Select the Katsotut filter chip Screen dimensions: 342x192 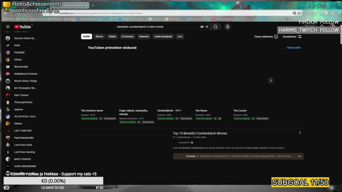[144, 37]
